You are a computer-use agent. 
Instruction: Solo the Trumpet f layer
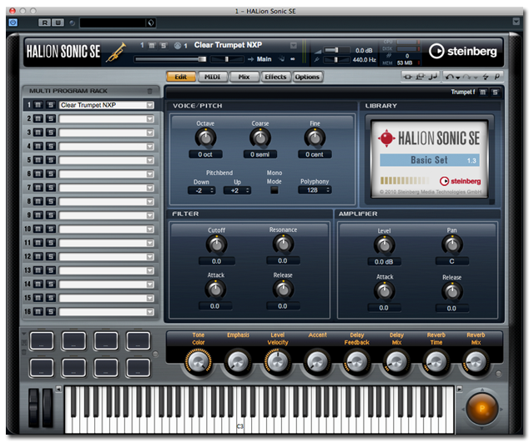pyautogui.click(x=495, y=92)
